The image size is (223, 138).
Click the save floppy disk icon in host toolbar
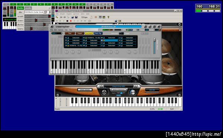pos(76,17)
